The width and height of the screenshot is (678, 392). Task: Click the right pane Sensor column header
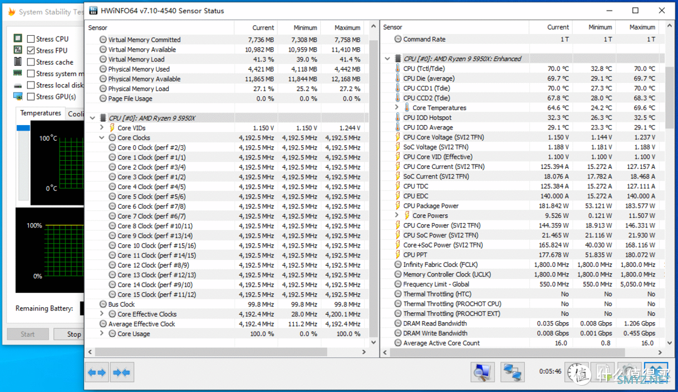click(x=455, y=27)
